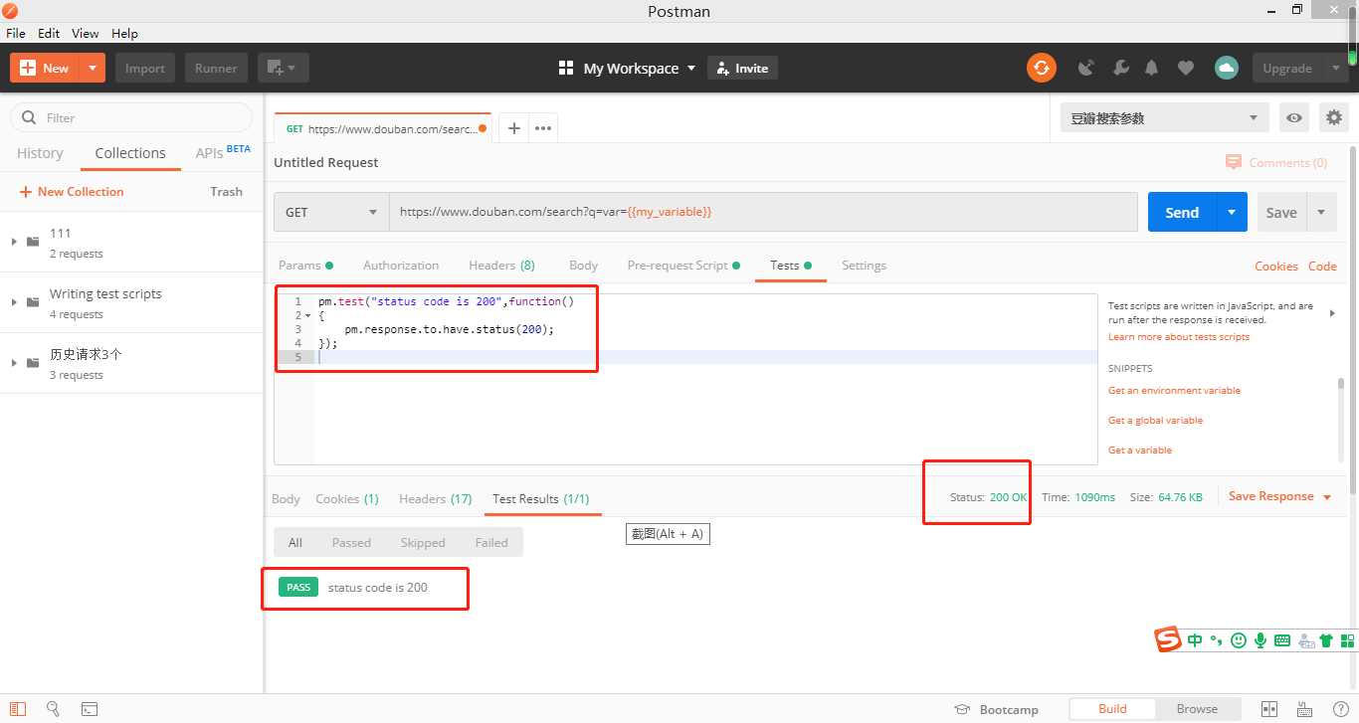
Task: Collapse the snippets panel arrow
Action: point(1332,313)
